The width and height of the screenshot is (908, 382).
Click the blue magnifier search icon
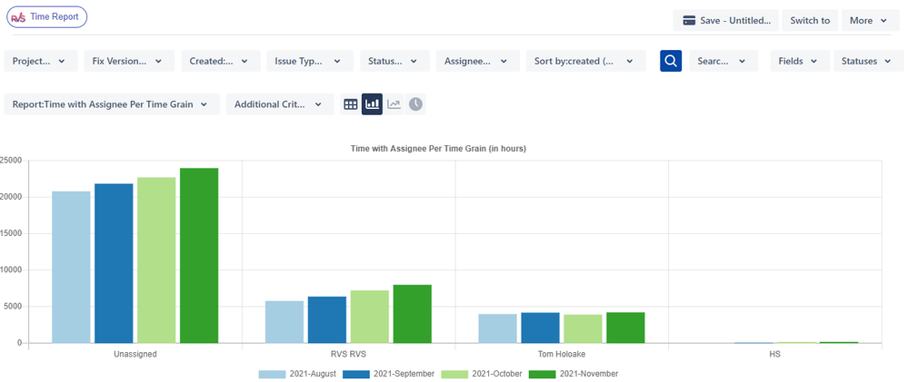coord(671,61)
